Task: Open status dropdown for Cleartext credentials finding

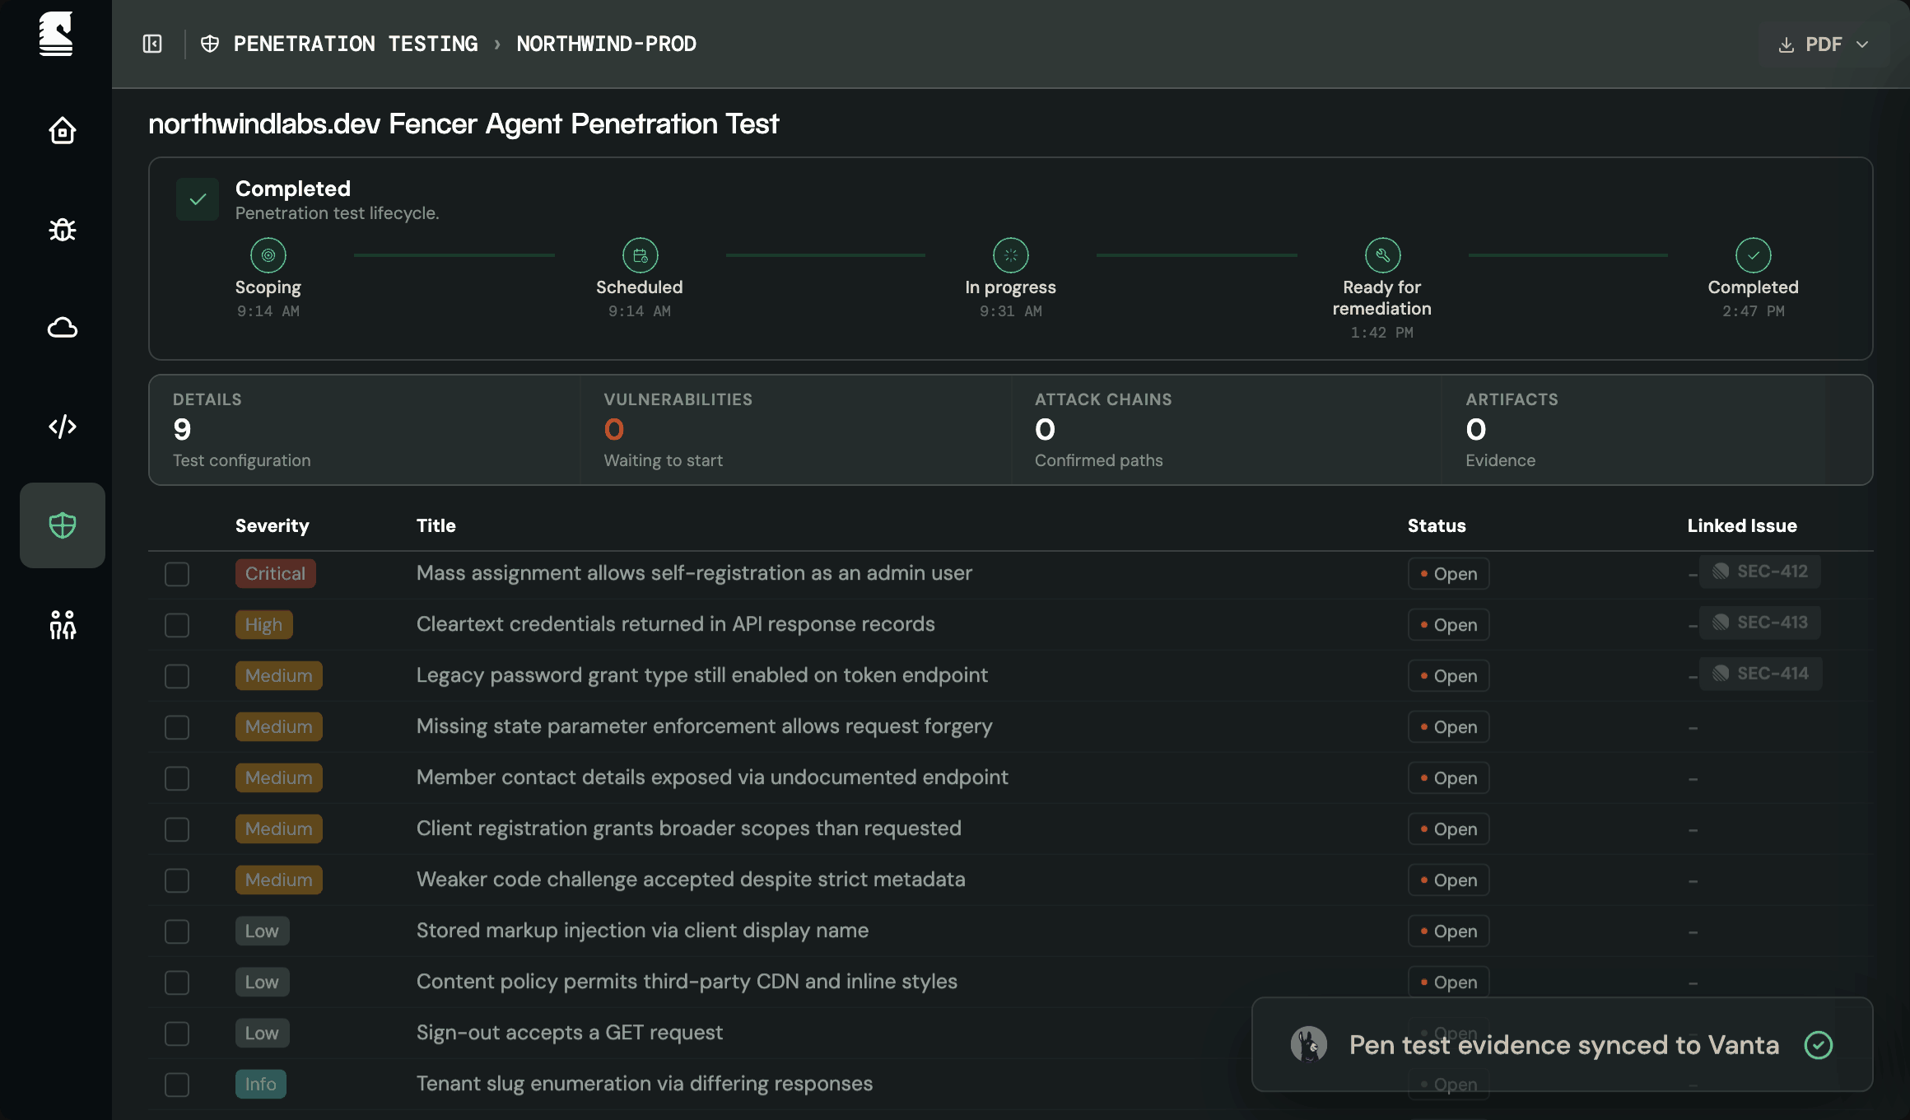Action: click(1448, 625)
